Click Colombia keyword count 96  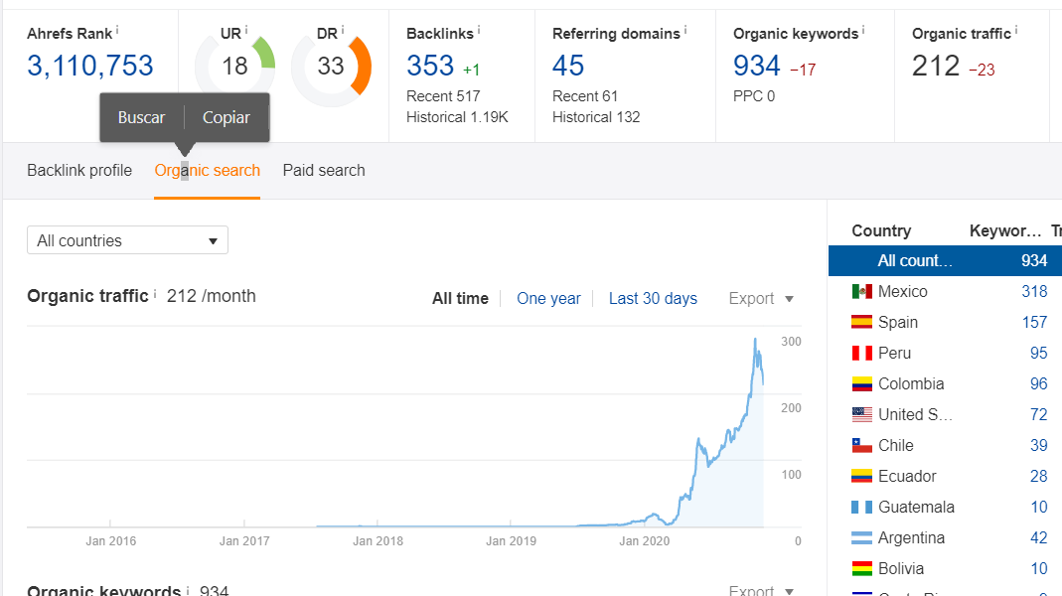[1038, 384]
